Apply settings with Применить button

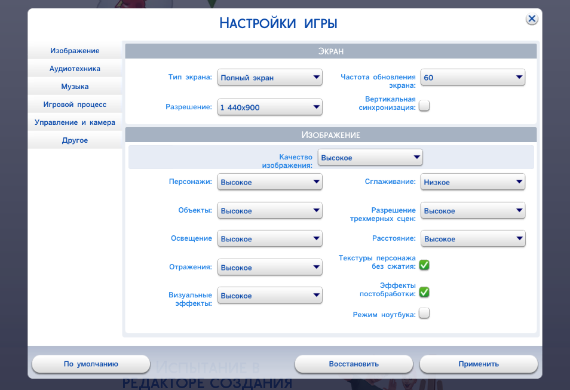coord(479,364)
